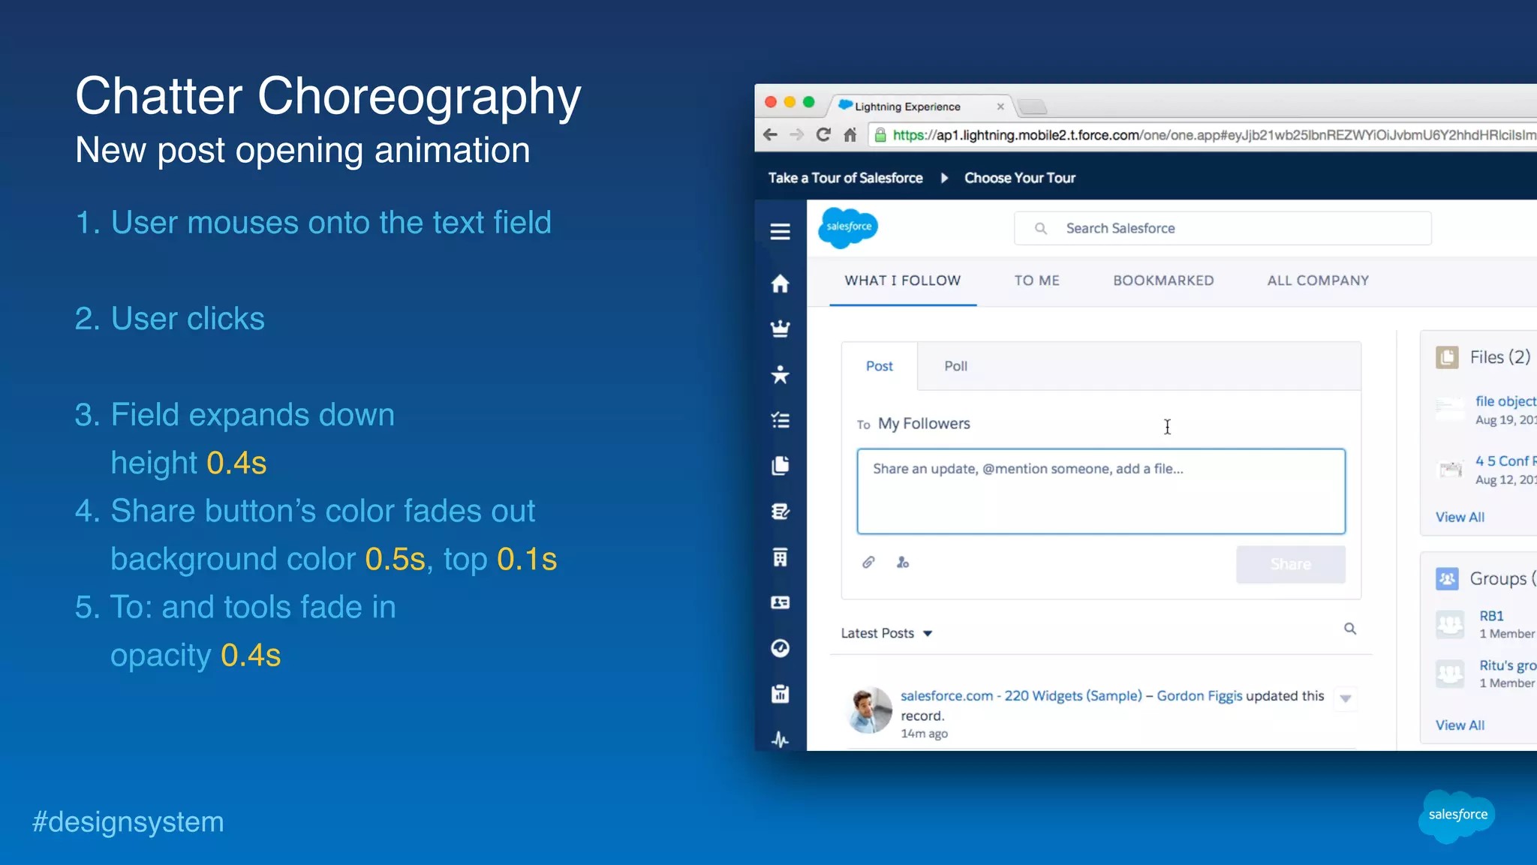Go to Home in sidebar
This screenshot has height=865, width=1537.
[x=780, y=284]
